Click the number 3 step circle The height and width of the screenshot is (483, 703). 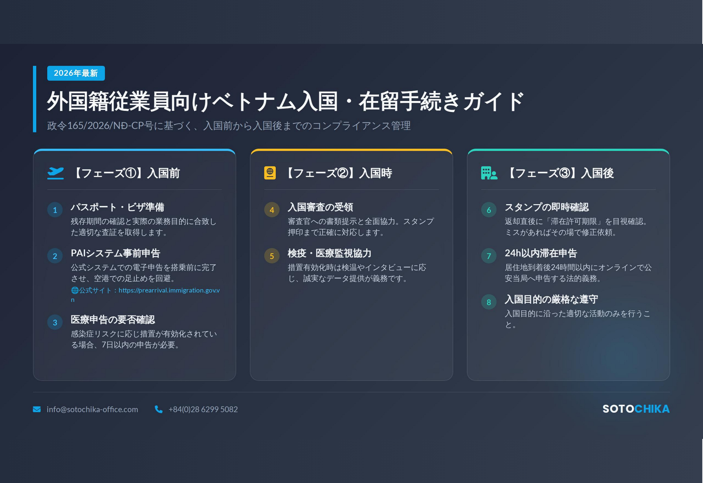tap(55, 322)
